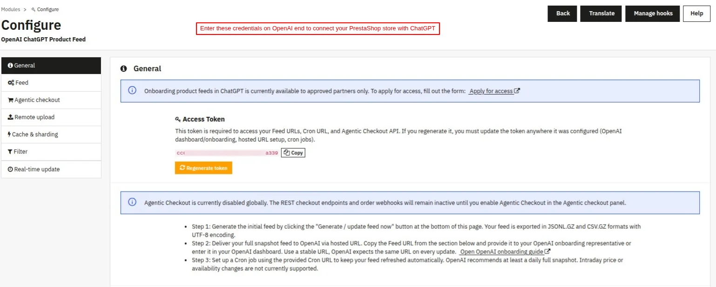Click the cart icon on Agentic checkout tab
Screen dimensions: 716x287
pyautogui.click(x=11, y=100)
